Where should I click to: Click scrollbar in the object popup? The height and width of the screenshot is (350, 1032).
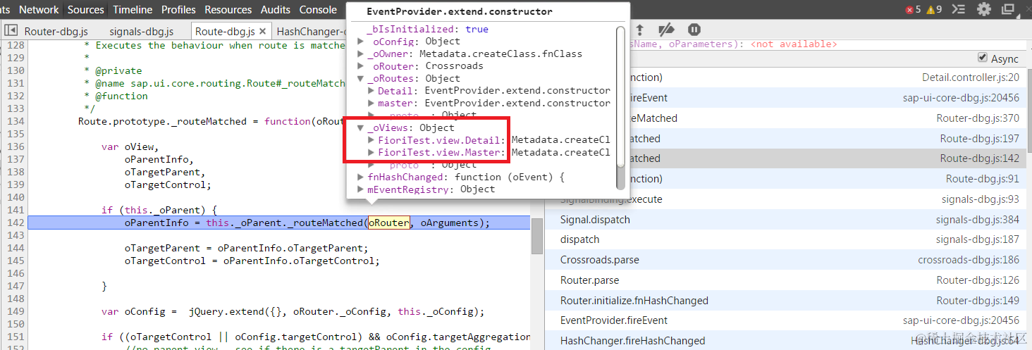[x=620, y=97]
